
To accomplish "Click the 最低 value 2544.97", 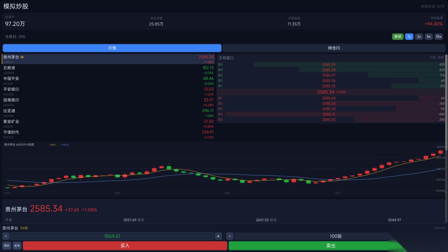I will point(394,220).
